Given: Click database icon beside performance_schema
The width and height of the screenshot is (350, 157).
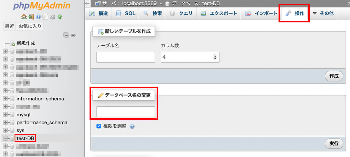Looking at the screenshot, I should click(x=12, y=122).
